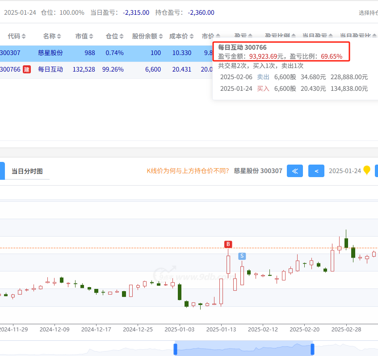Sort holdings by 名称 column
This screenshot has width=378, height=356.
pos(59,36)
